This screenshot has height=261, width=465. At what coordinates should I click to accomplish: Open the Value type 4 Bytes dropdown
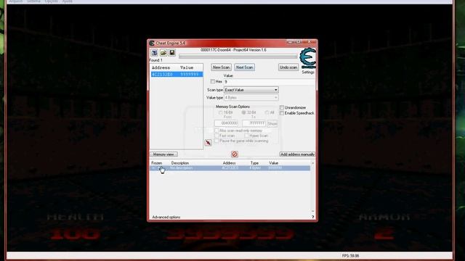point(251,97)
